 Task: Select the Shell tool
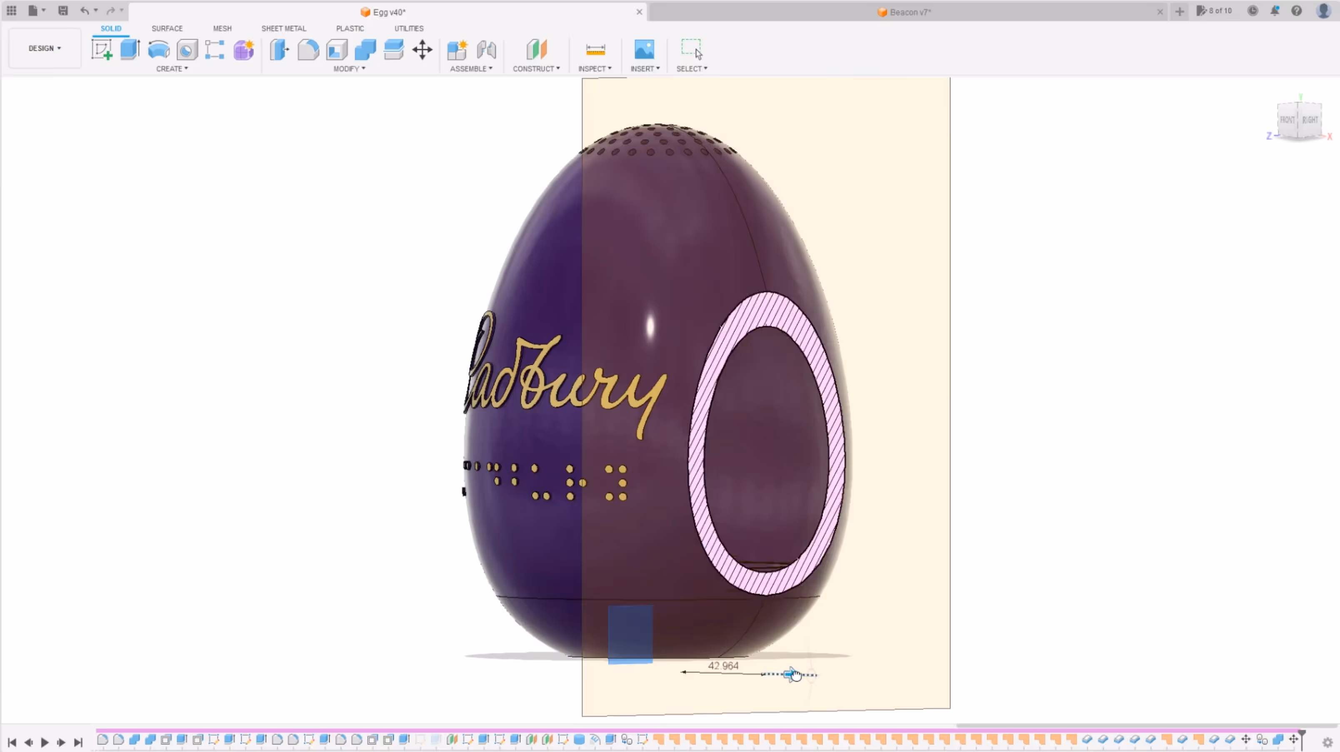click(337, 50)
